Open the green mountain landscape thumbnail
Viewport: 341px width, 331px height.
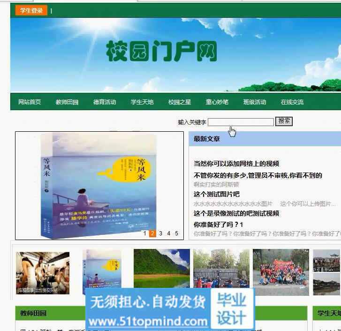(161, 268)
